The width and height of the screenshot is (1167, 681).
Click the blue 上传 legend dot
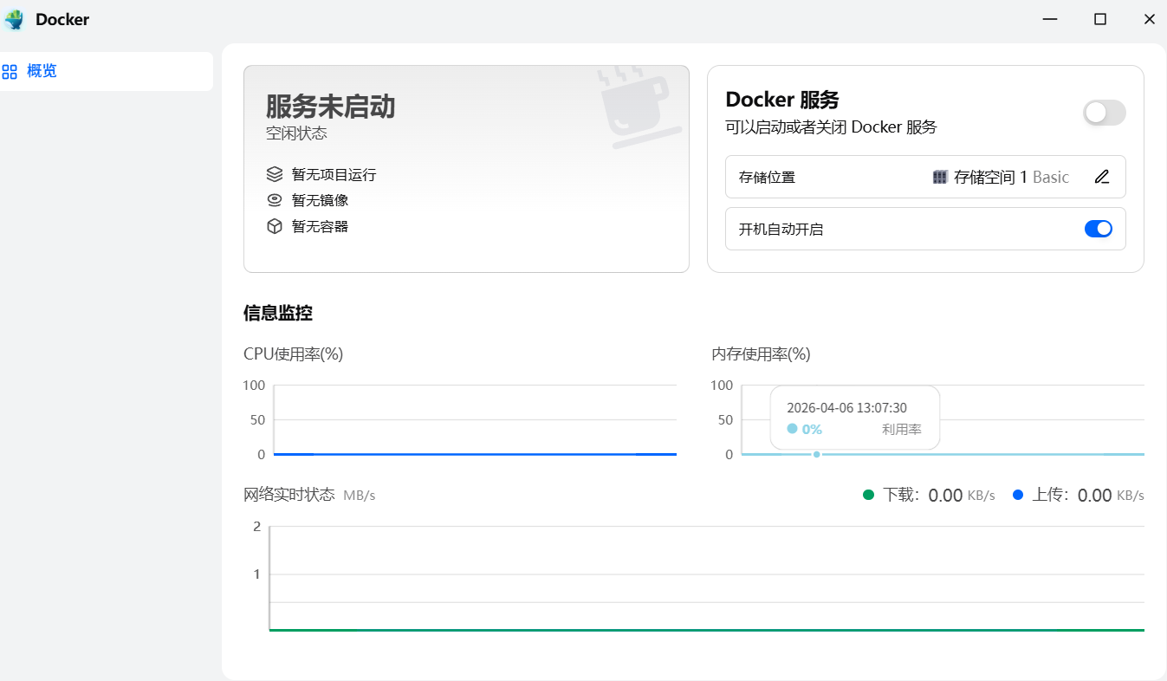[1018, 495]
